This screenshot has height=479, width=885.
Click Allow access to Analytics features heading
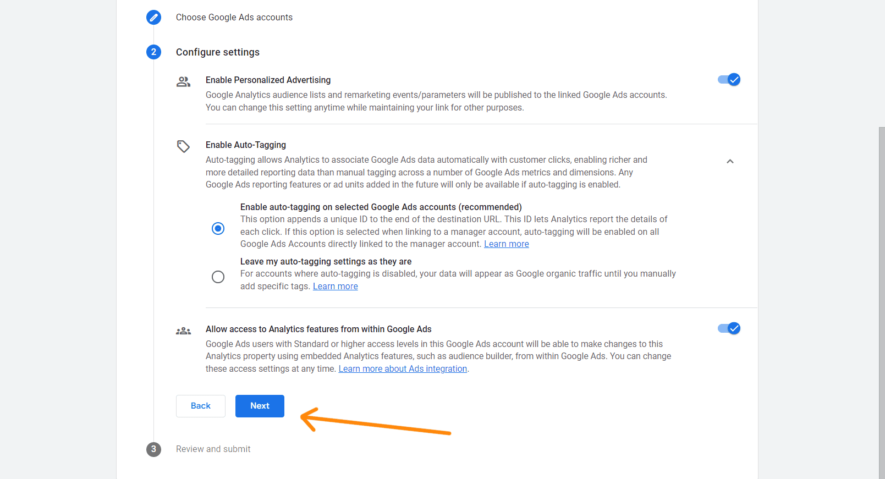point(318,329)
